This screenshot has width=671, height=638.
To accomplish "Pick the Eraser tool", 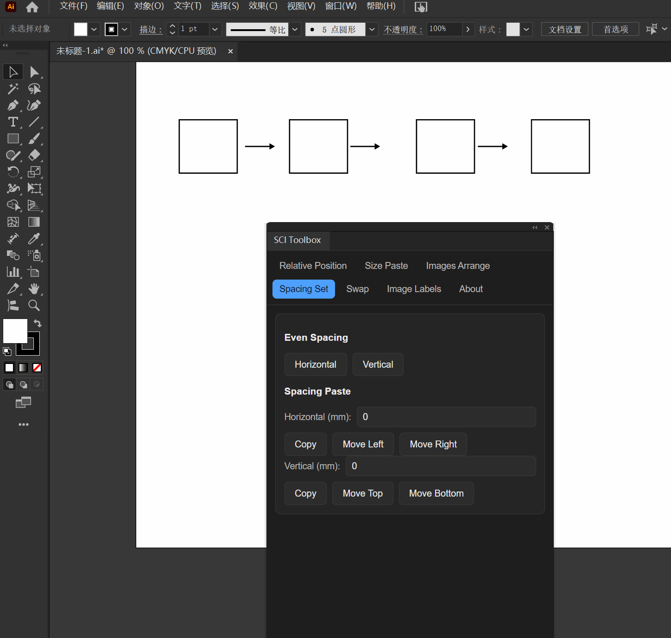I will click(34, 155).
